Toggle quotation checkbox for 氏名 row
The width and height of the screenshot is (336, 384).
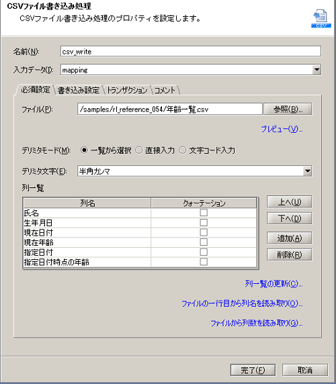[204, 213]
